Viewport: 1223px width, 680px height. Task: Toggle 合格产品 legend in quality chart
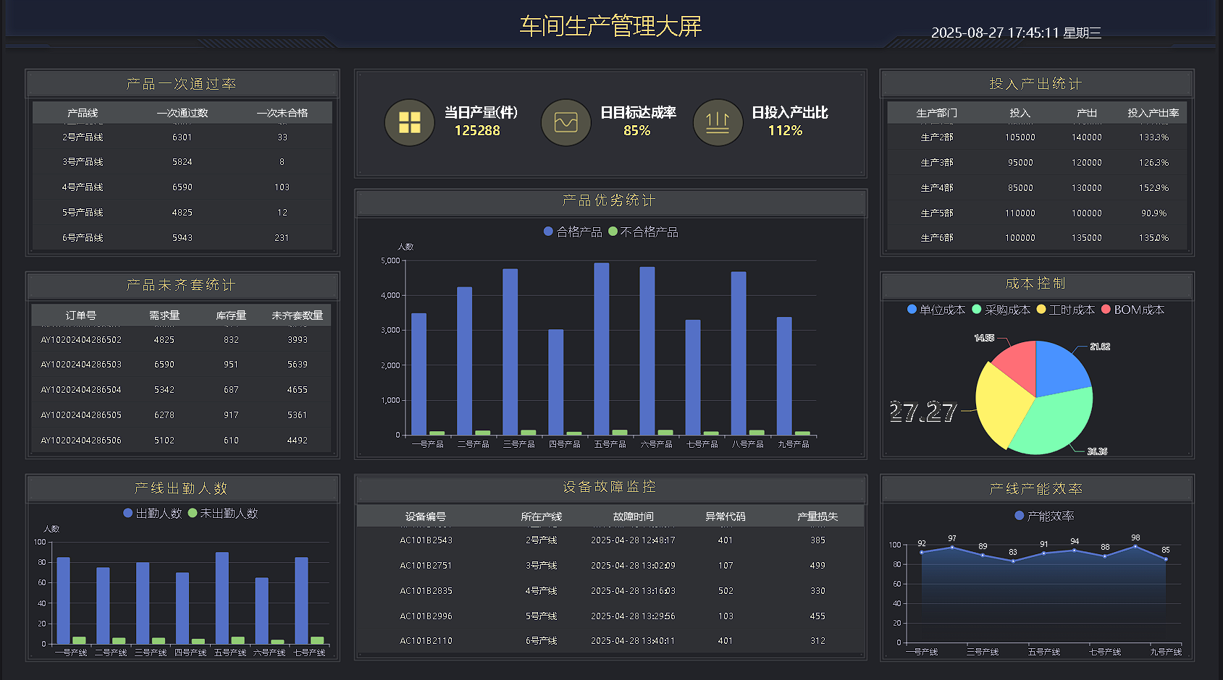tap(573, 231)
